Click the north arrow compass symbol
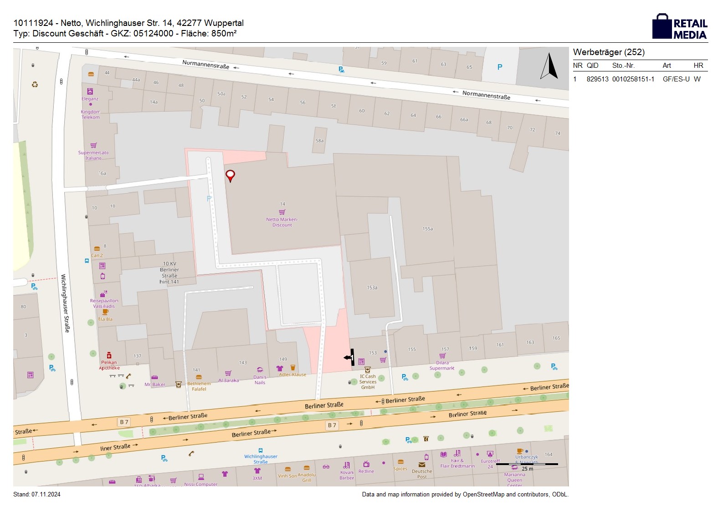The width and height of the screenshot is (723, 511). point(549,66)
